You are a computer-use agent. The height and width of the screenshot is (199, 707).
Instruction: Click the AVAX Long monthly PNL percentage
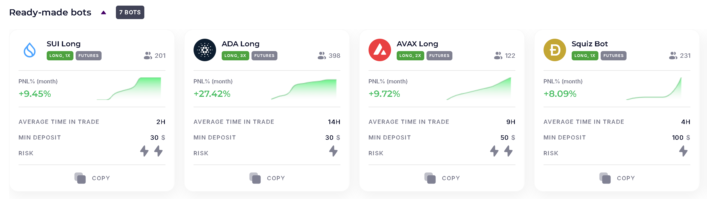click(384, 94)
